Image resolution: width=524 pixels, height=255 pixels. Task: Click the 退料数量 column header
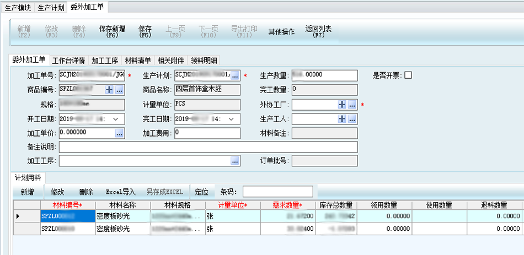[494, 205]
